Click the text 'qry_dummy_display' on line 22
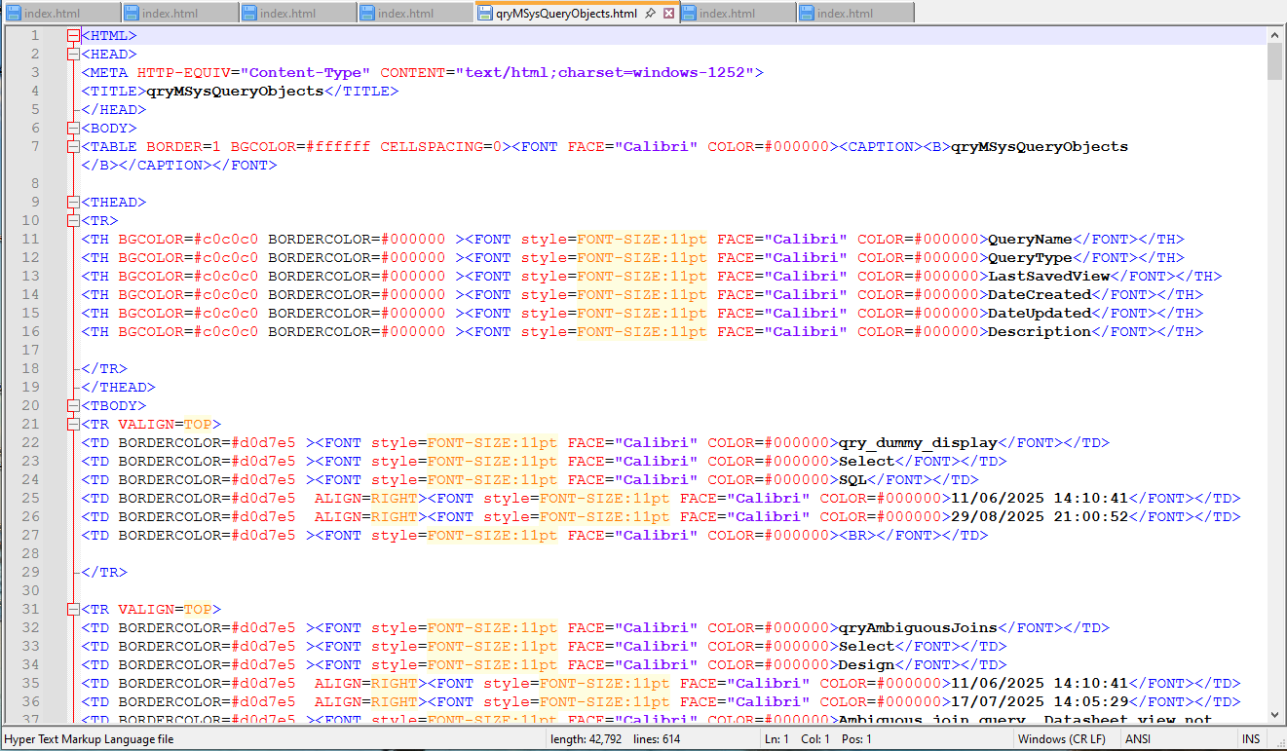 click(918, 442)
